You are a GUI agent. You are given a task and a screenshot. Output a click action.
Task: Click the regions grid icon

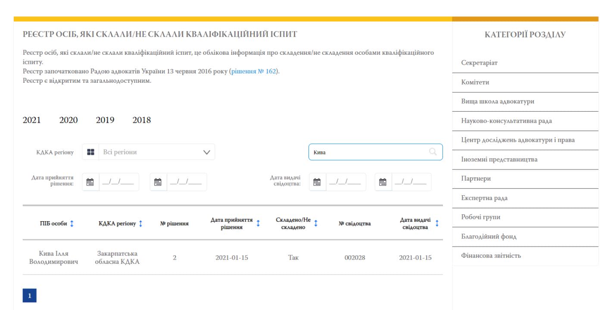click(90, 152)
